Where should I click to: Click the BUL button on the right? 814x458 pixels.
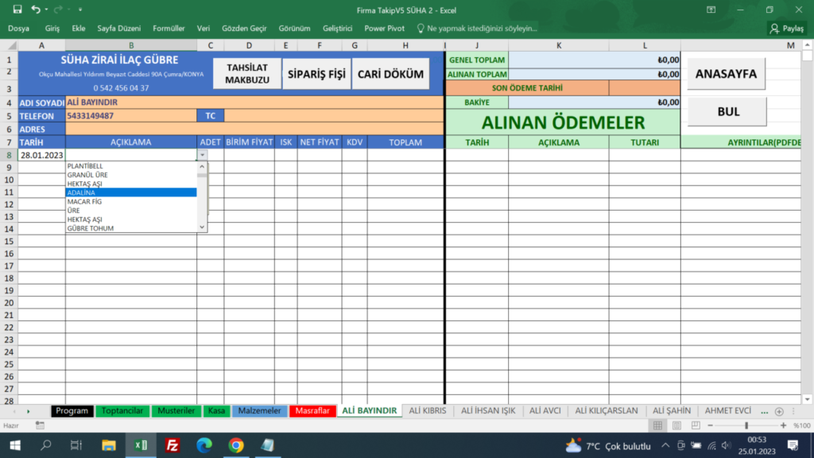pos(726,112)
